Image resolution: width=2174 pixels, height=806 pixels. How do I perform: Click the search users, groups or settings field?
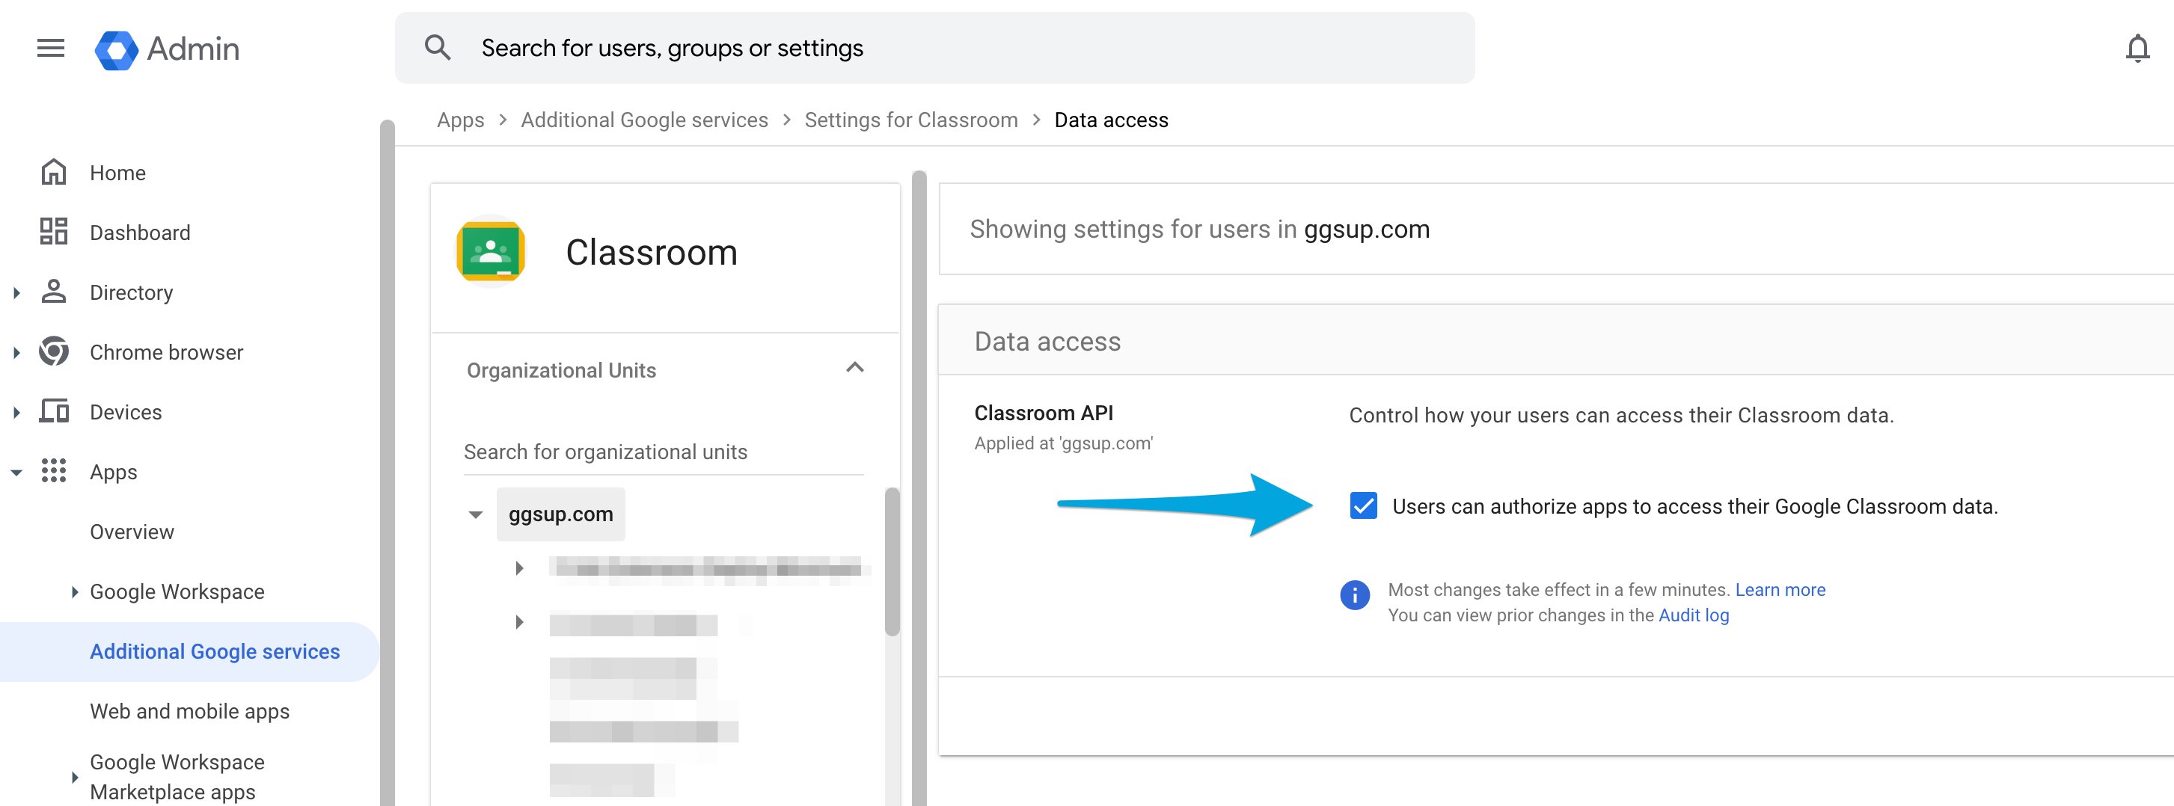point(934,48)
